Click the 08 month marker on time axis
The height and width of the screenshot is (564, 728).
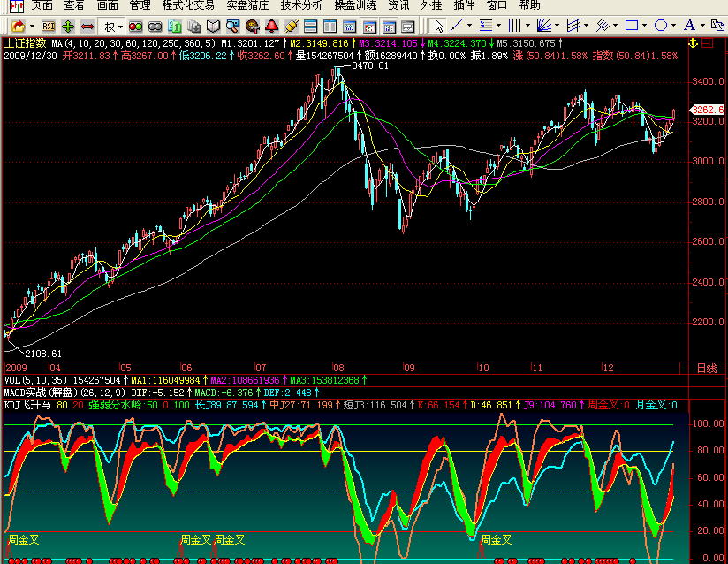tap(338, 368)
